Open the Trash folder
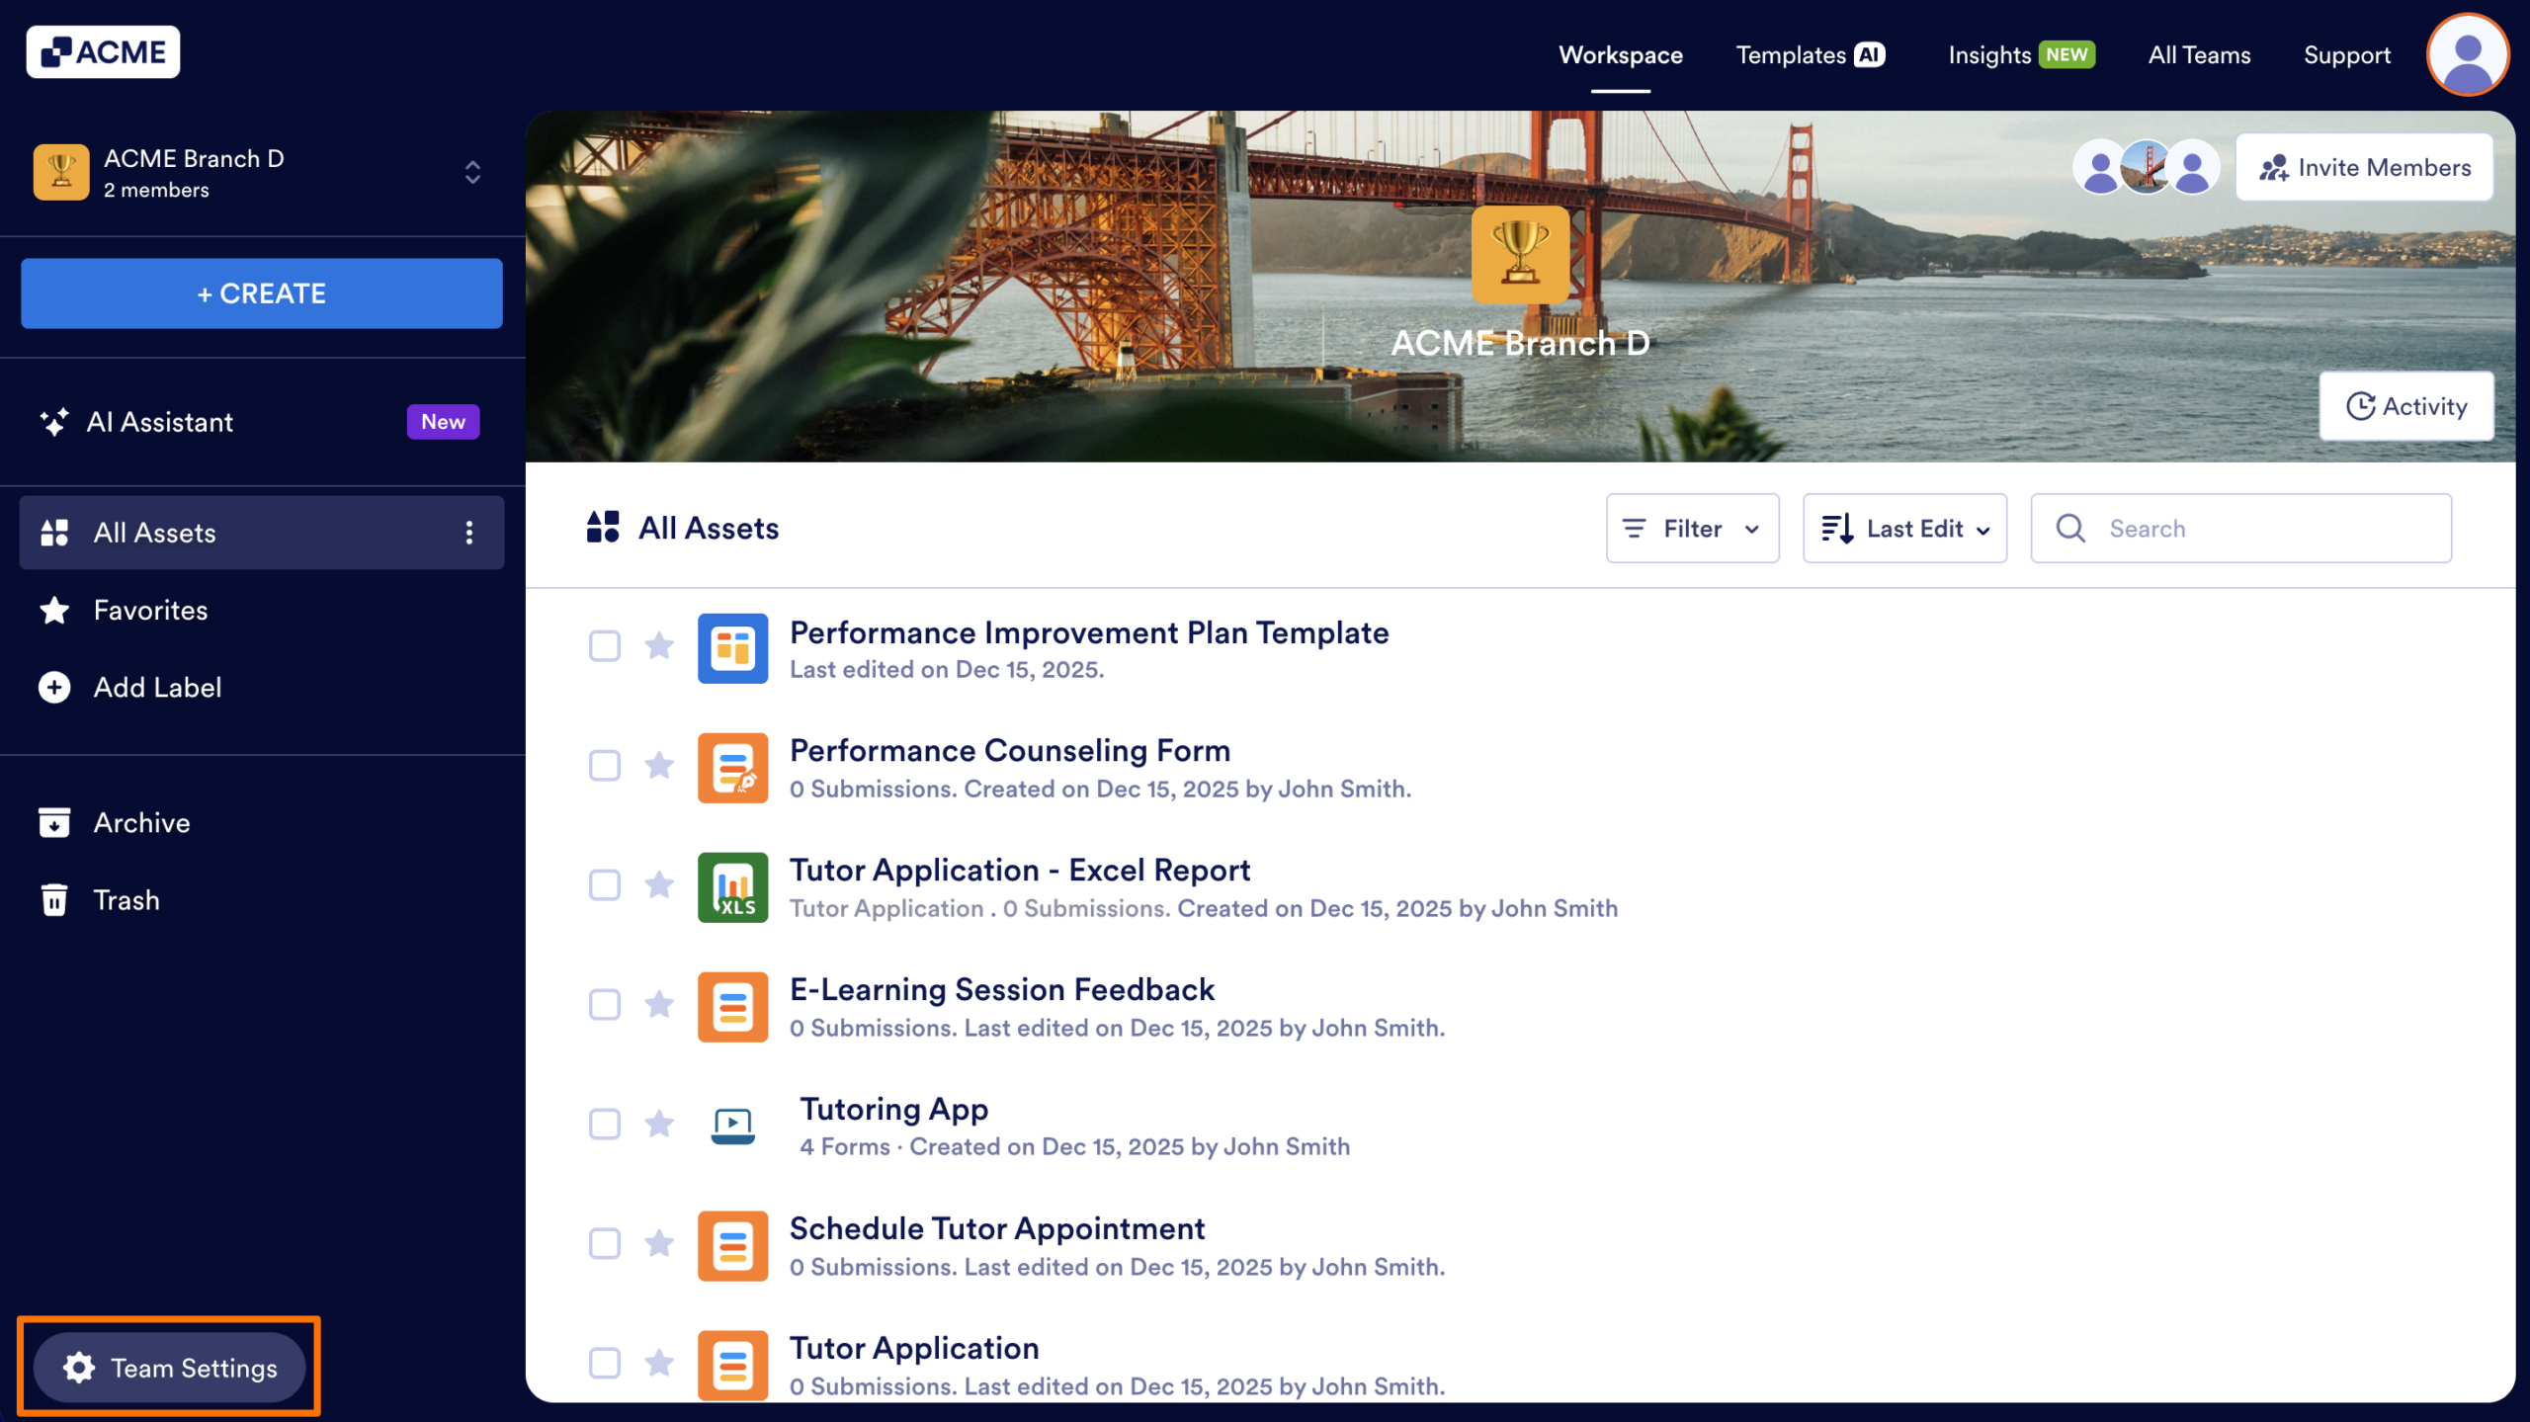Image resolution: width=2530 pixels, height=1422 pixels. (126, 900)
